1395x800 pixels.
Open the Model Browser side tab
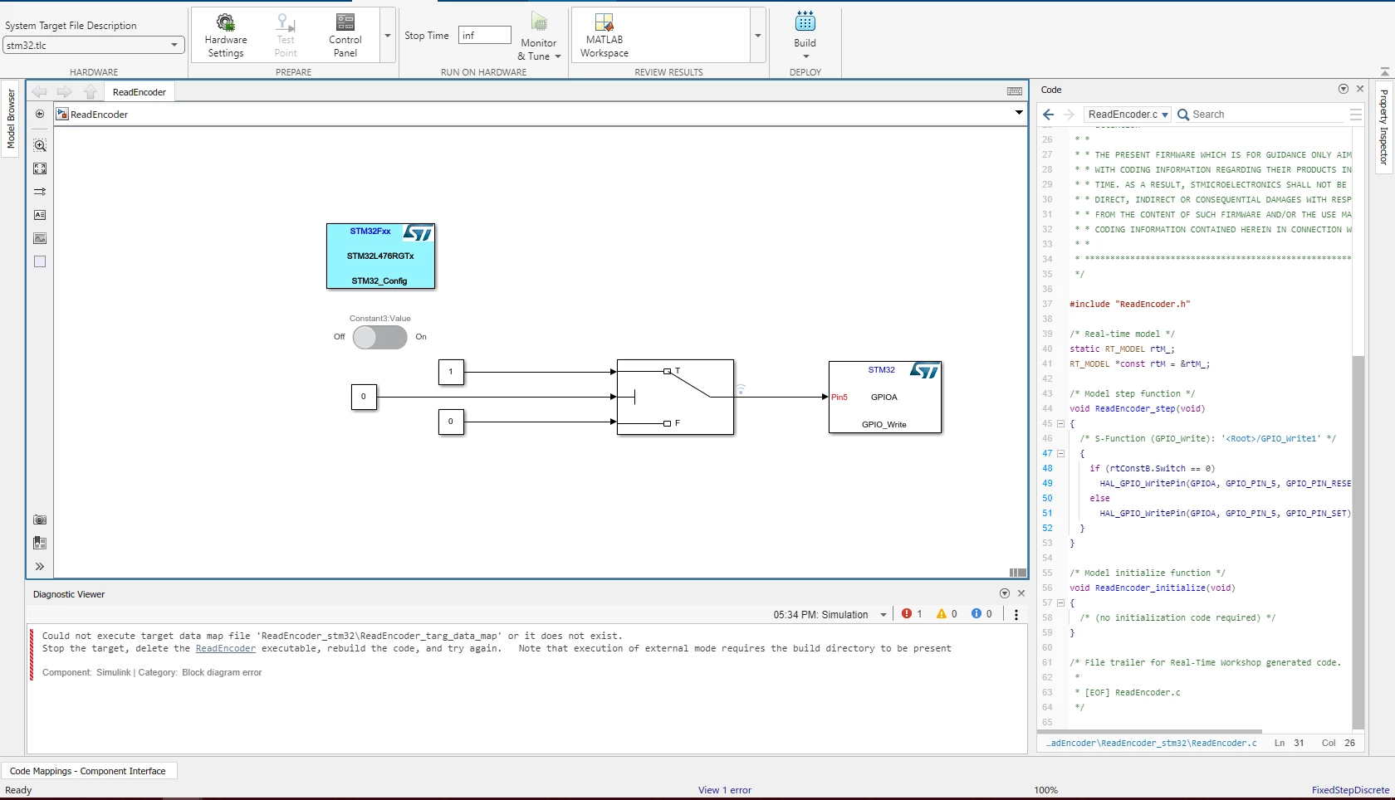point(11,120)
